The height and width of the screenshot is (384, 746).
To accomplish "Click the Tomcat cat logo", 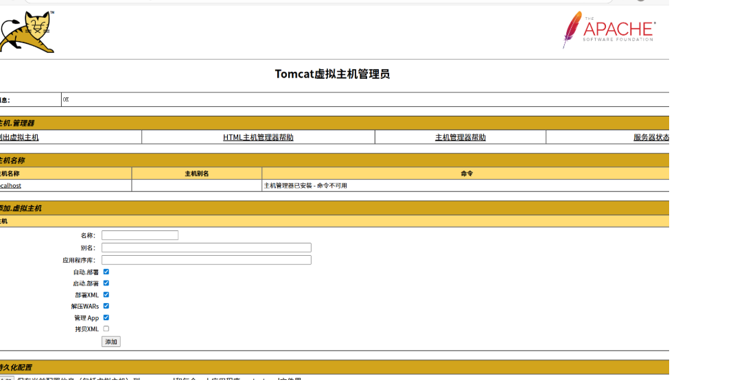I will [x=27, y=32].
